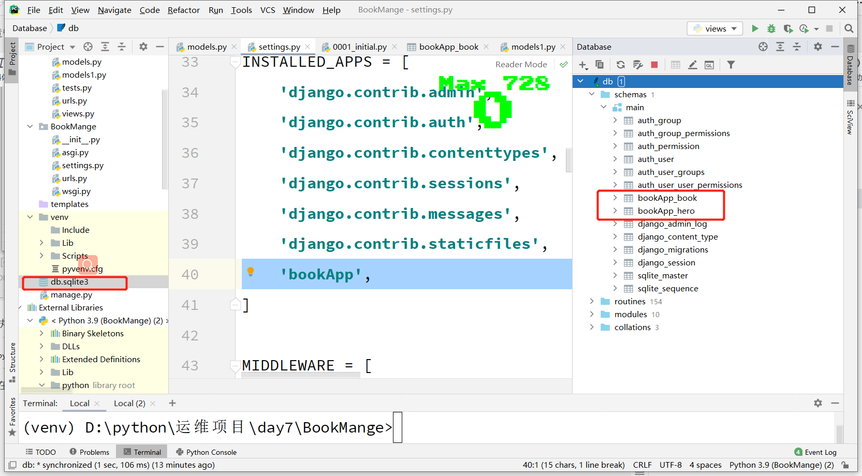
Task: Expand the collations folder
Action: coord(592,327)
